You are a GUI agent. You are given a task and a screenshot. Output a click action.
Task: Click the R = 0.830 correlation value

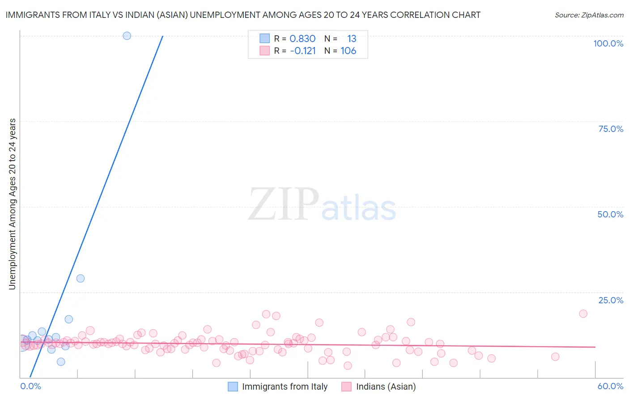pos(295,38)
